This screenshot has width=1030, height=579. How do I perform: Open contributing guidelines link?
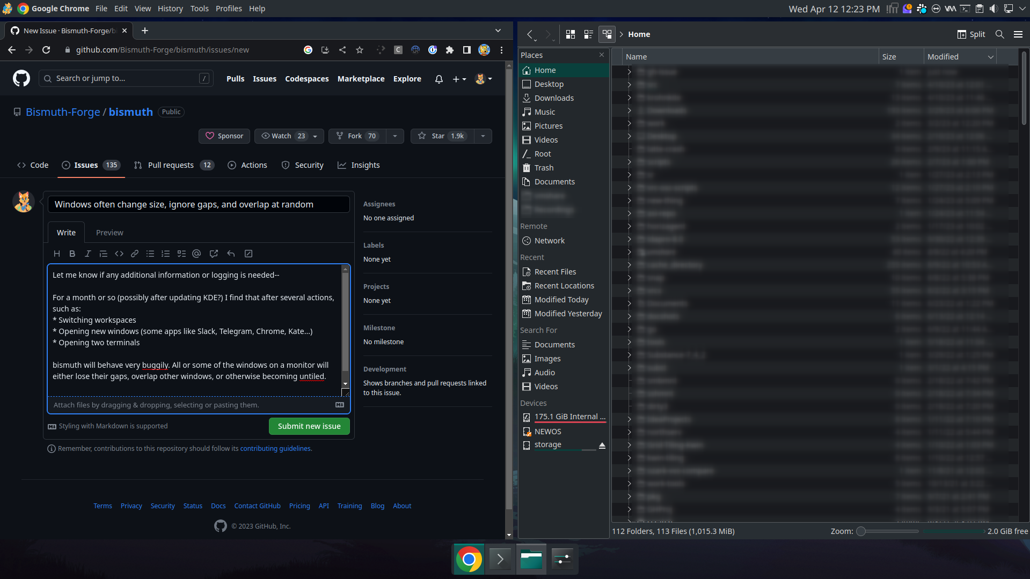275,449
